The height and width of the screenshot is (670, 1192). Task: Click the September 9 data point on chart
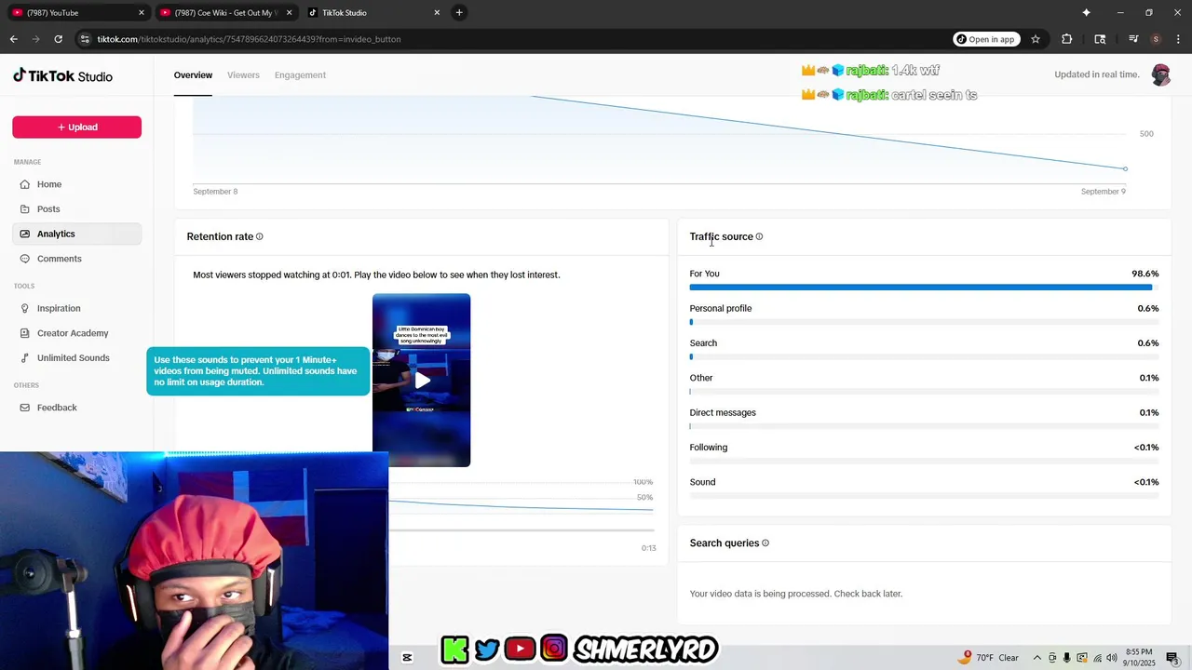tap(1125, 169)
